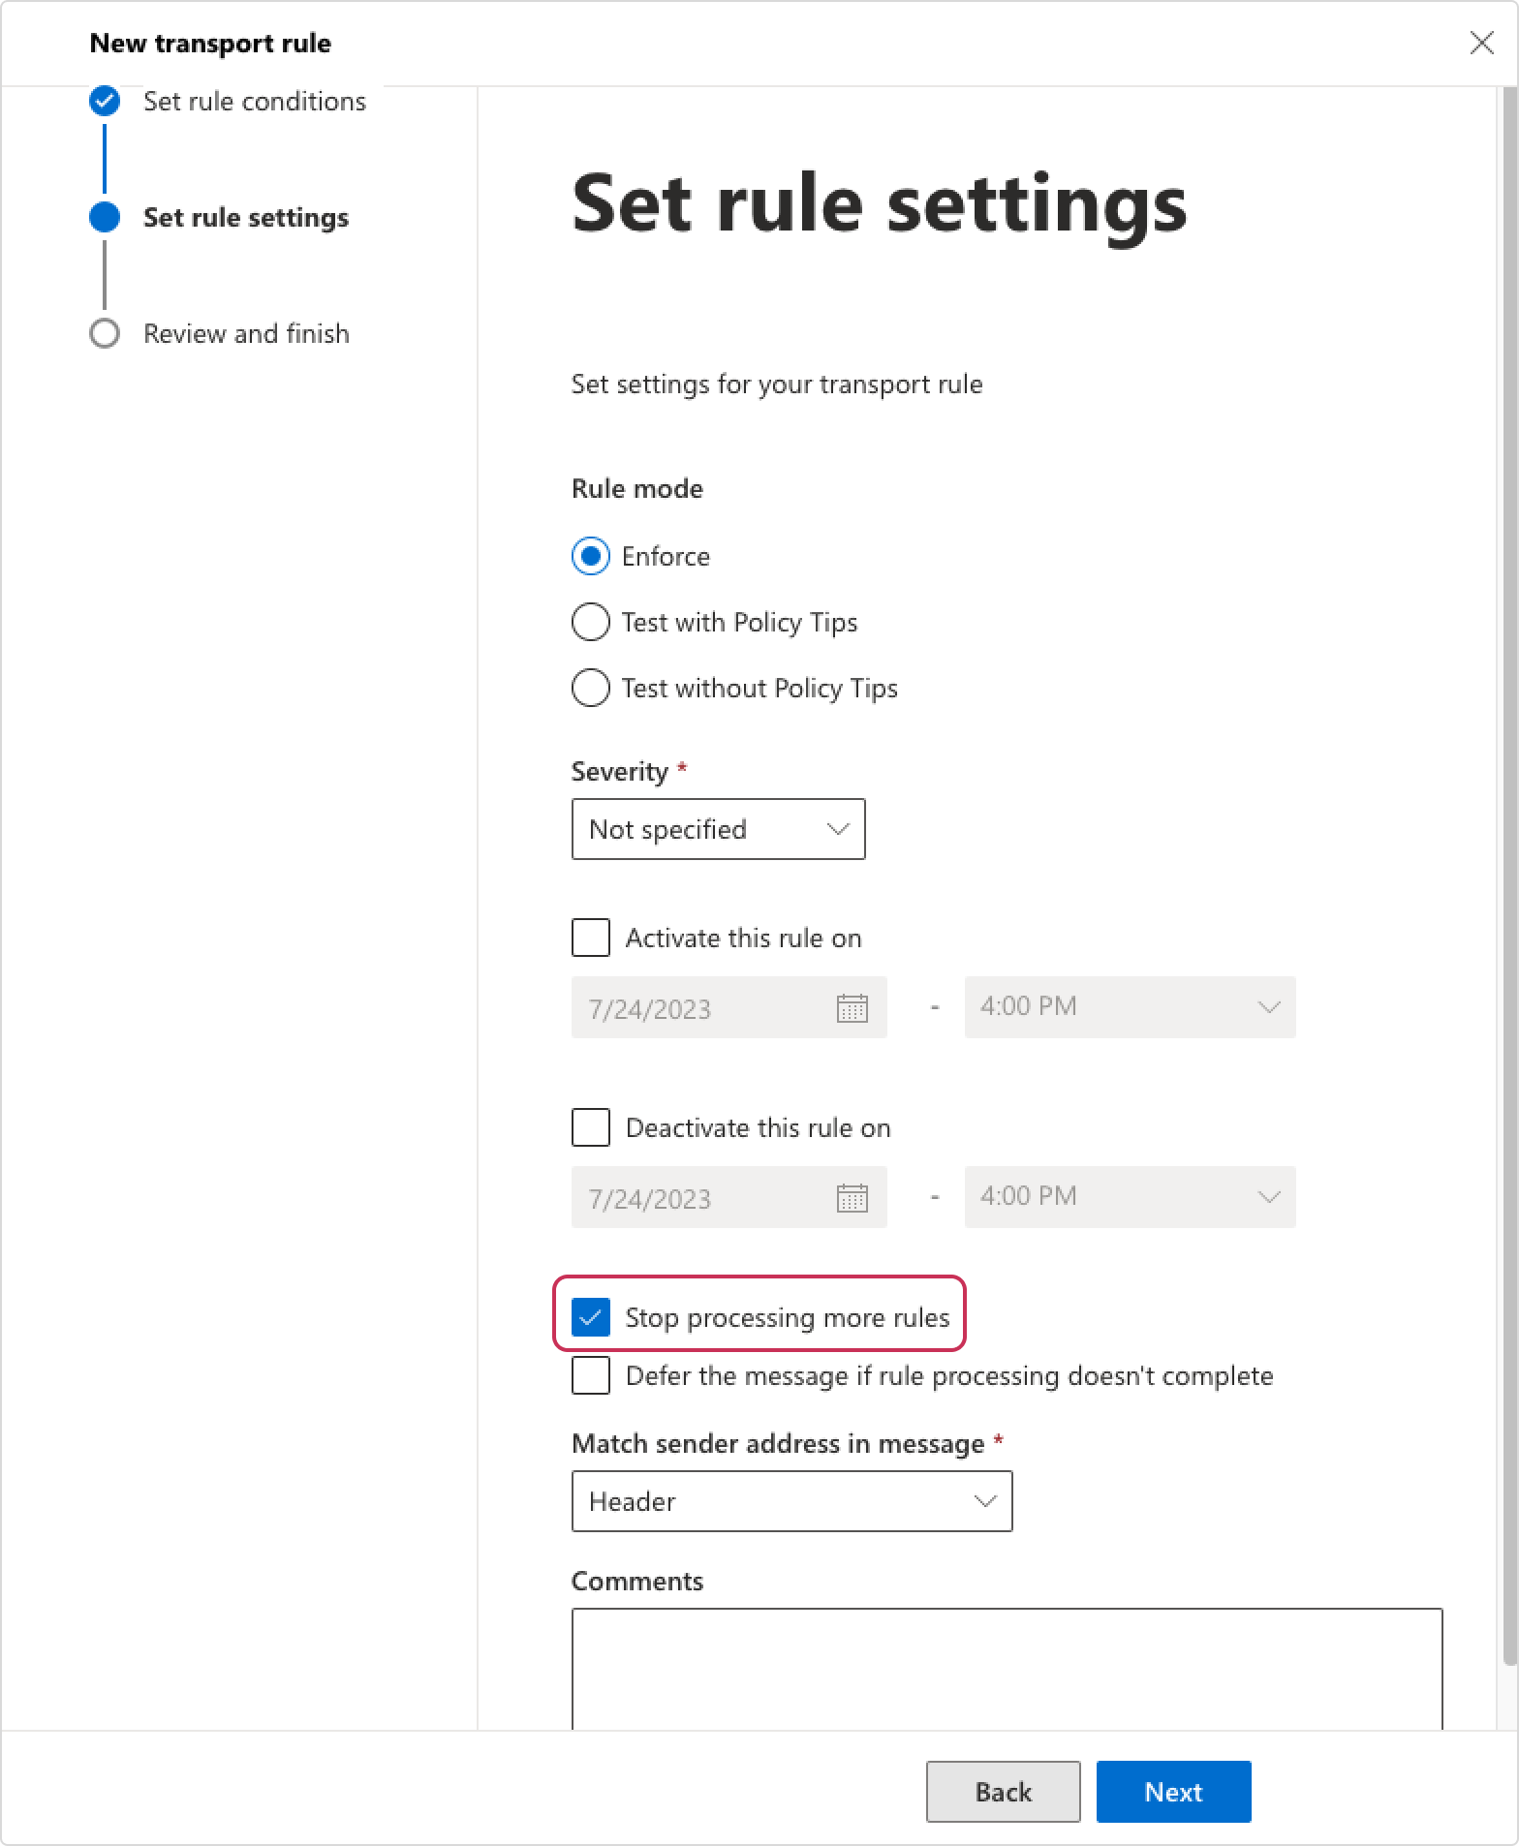Click the Review and finish step circle
Viewport: 1519px width, 1846px height.
pos(105,333)
